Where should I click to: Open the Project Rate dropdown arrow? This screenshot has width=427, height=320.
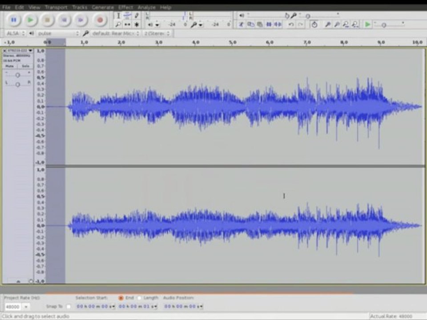point(26,307)
